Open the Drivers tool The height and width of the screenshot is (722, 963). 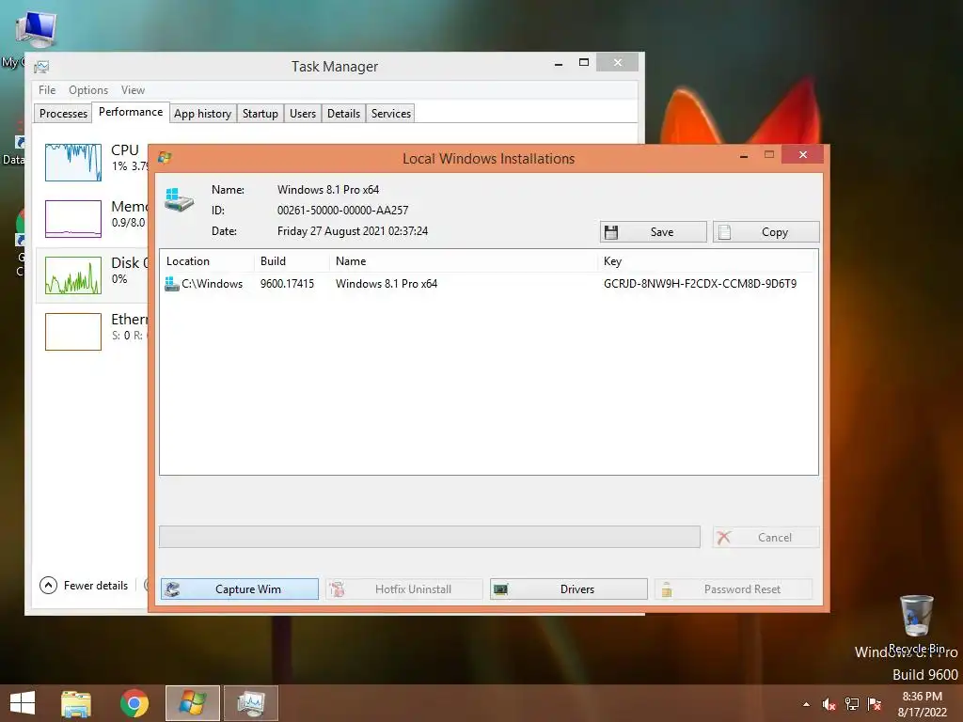[x=569, y=589]
